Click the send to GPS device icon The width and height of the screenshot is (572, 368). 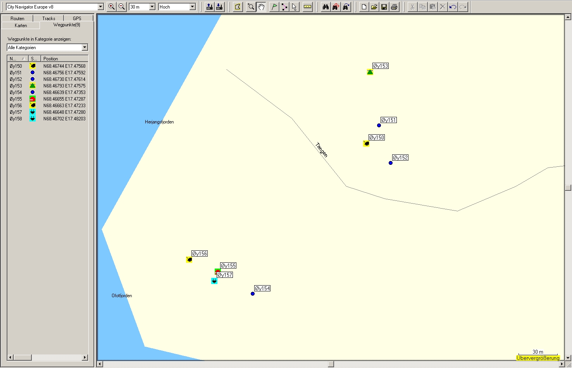(210, 7)
